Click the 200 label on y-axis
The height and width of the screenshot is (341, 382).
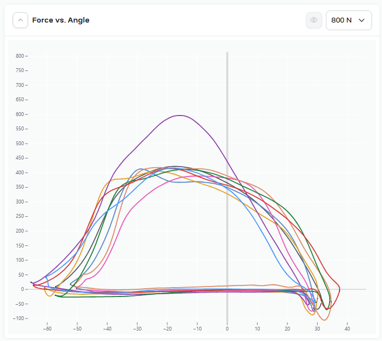(20, 231)
